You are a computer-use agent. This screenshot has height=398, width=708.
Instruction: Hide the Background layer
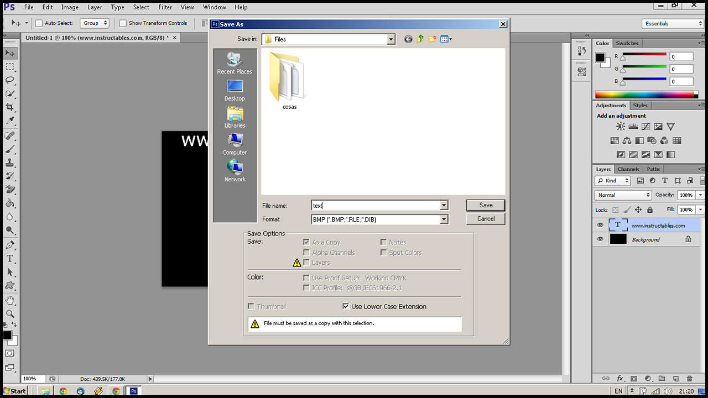pos(600,239)
